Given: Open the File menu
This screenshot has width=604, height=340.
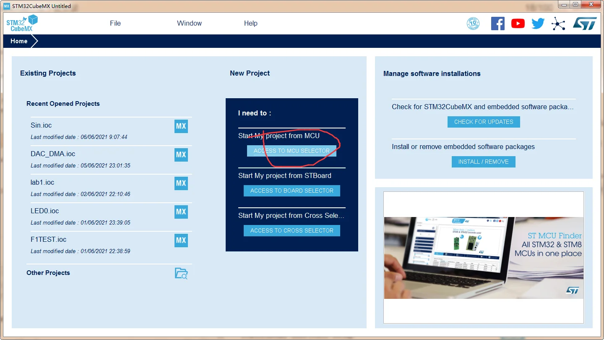Looking at the screenshot, I should click(115, 24).
